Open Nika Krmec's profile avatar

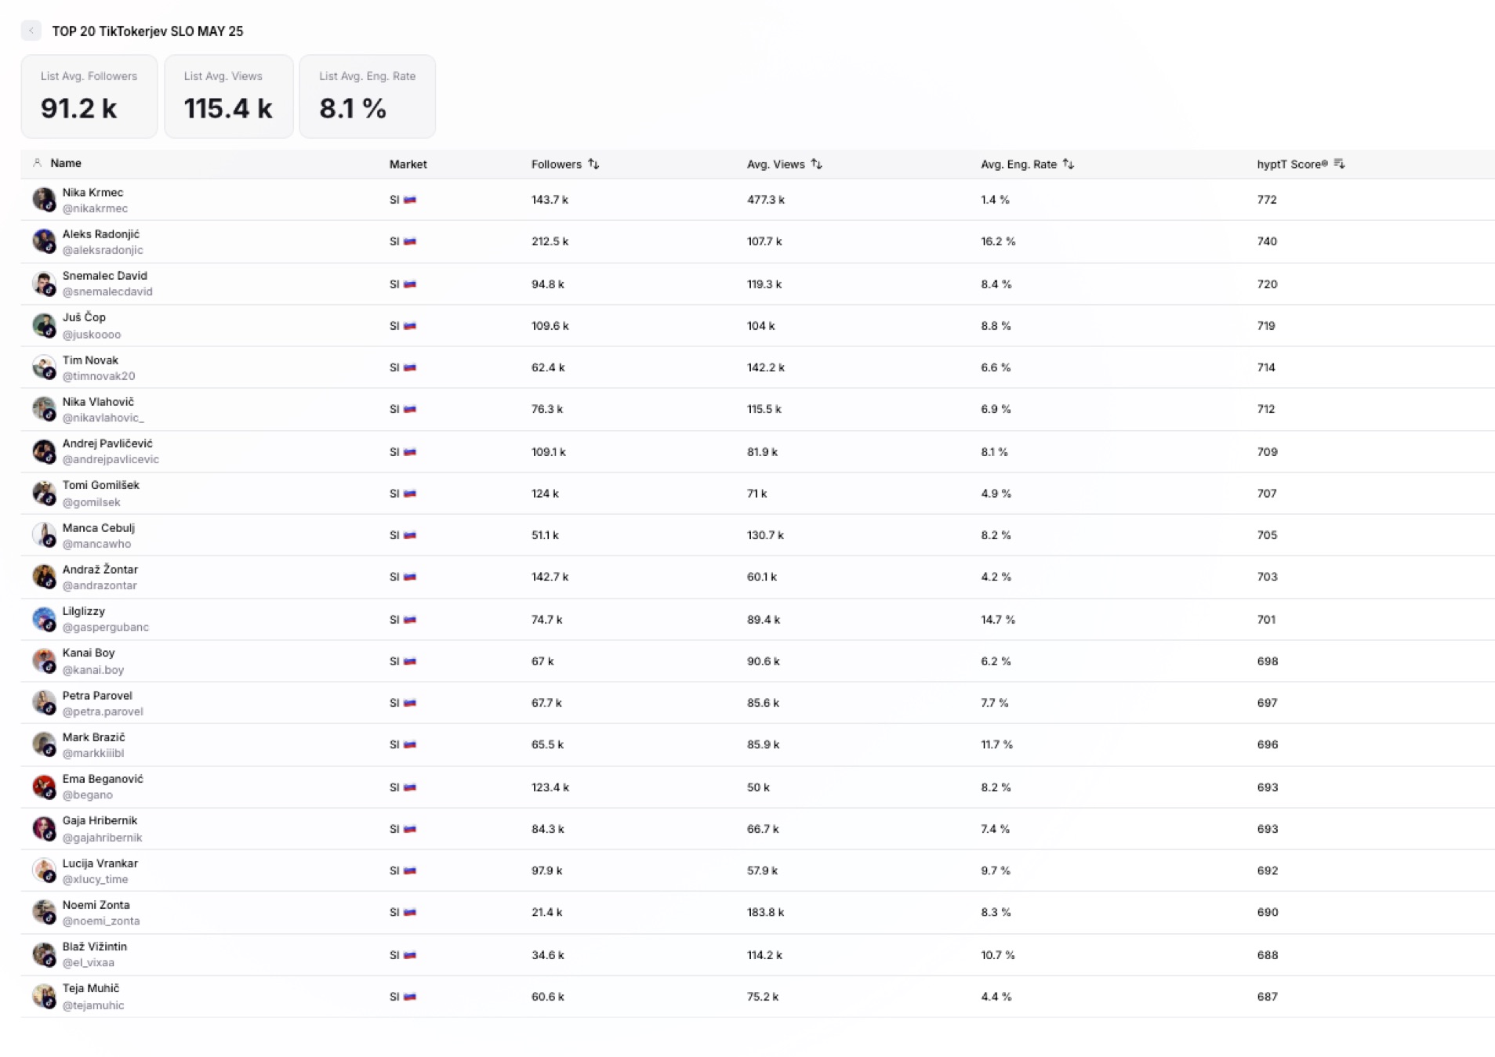(x=44, y=199)
